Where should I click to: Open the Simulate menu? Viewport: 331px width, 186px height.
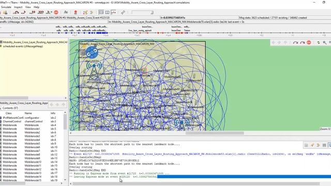[6, 7]
